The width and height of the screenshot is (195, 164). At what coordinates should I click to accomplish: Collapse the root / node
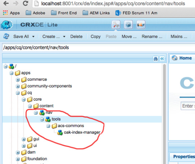point(5,67)
